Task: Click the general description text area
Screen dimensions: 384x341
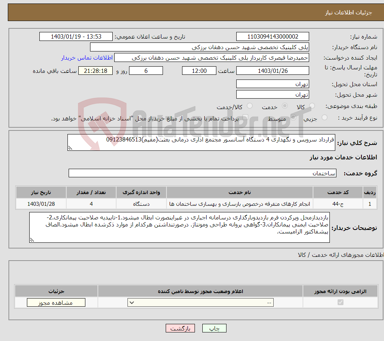Action: (201, 143)
